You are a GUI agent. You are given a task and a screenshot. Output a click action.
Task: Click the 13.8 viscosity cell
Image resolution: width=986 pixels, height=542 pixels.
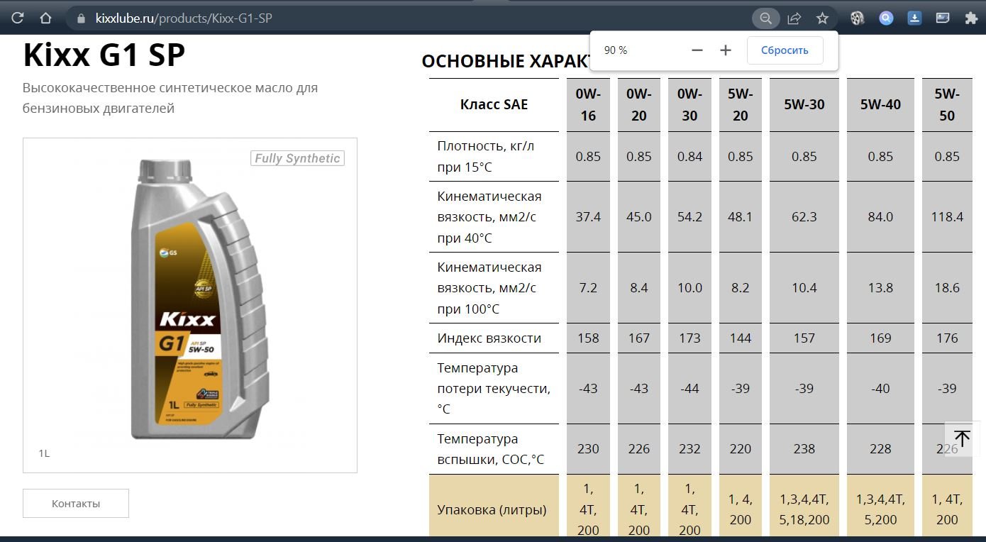tap(880, 288)
